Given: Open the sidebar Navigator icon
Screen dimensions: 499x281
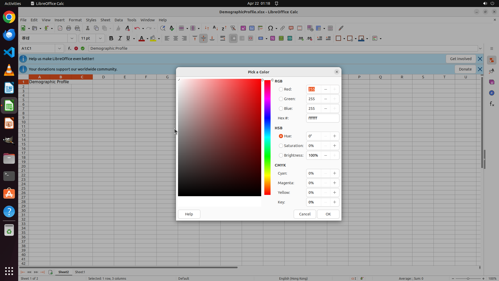Looking at the screenshot, I should coord(491,93).
